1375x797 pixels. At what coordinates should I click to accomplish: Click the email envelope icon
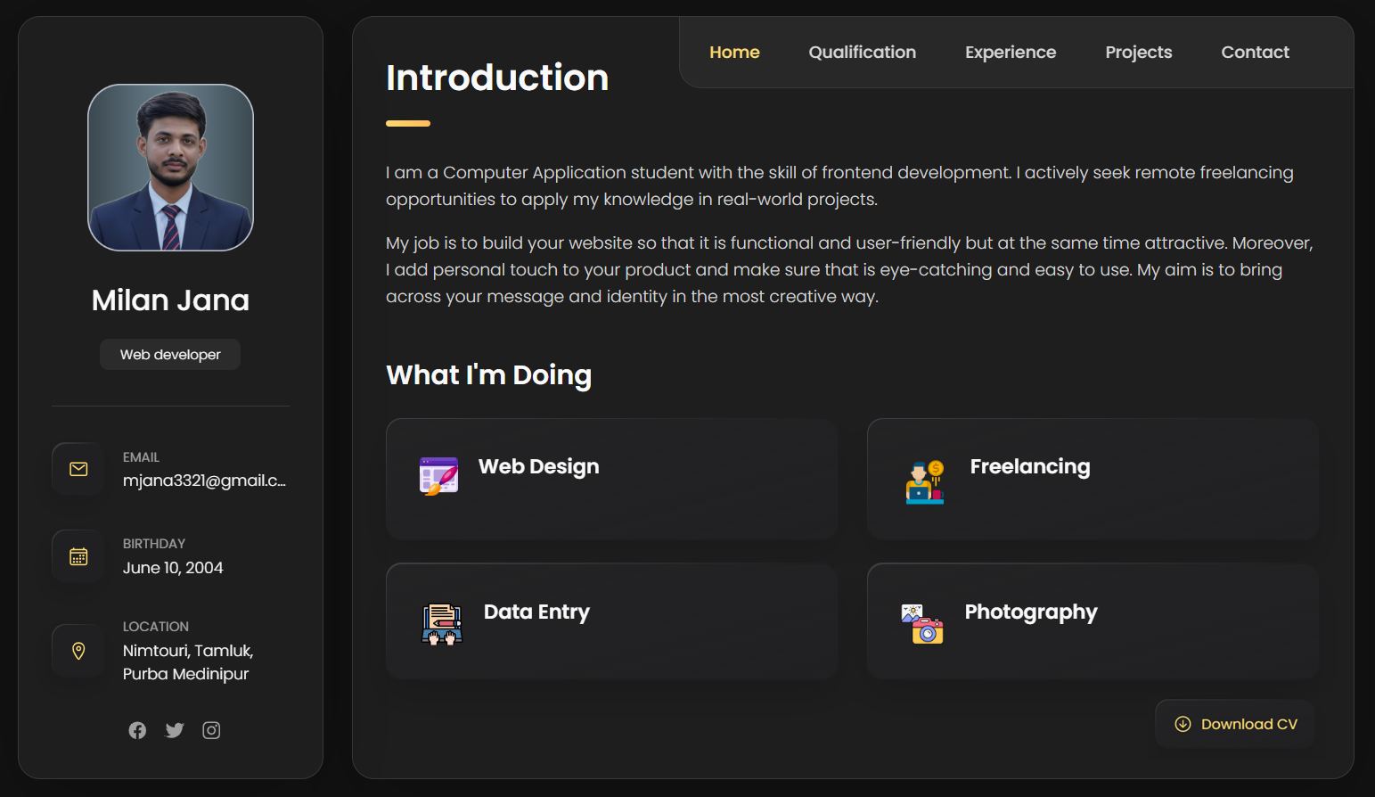(x=78, y=469)
